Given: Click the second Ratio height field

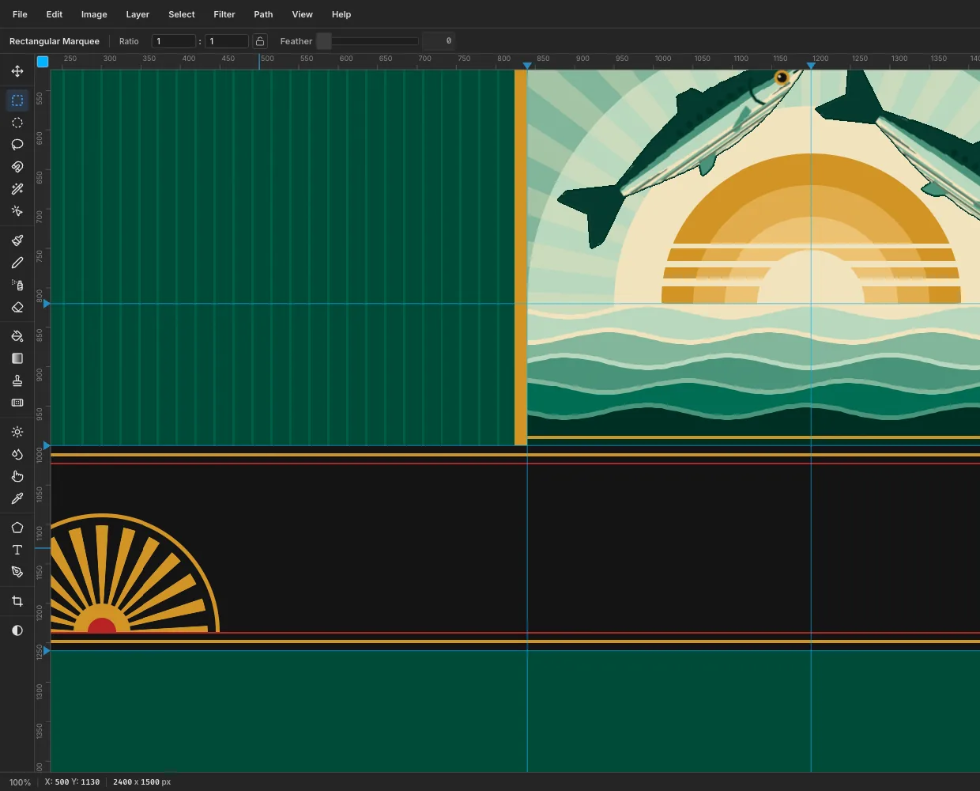Looking at the screenshot, I should click(x=227, y=41).
